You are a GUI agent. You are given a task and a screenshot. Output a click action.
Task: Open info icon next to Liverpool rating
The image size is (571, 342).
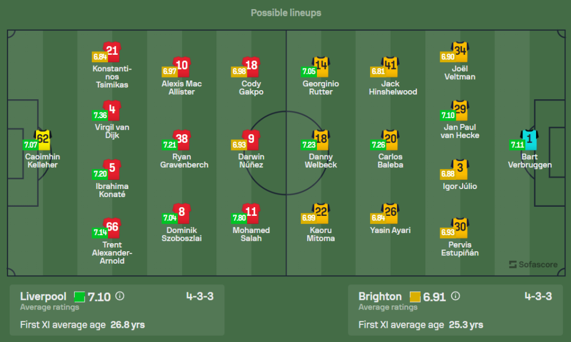(120, 296)
